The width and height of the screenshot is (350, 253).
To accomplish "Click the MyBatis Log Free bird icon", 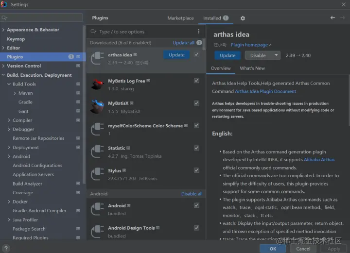I will pos(97,84).
